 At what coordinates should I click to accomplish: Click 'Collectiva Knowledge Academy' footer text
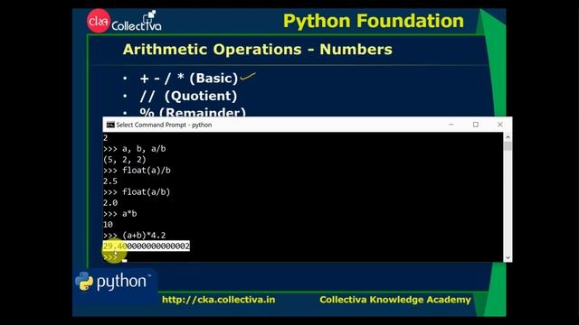[x=395, y=300]
